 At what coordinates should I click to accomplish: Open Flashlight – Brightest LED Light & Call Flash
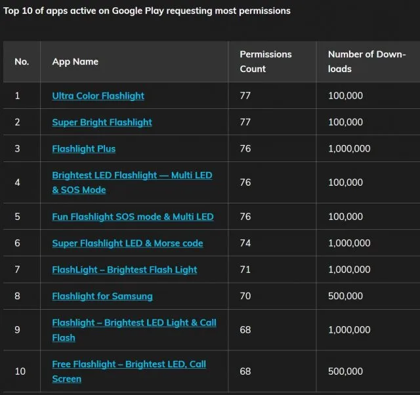pos(134,330)
